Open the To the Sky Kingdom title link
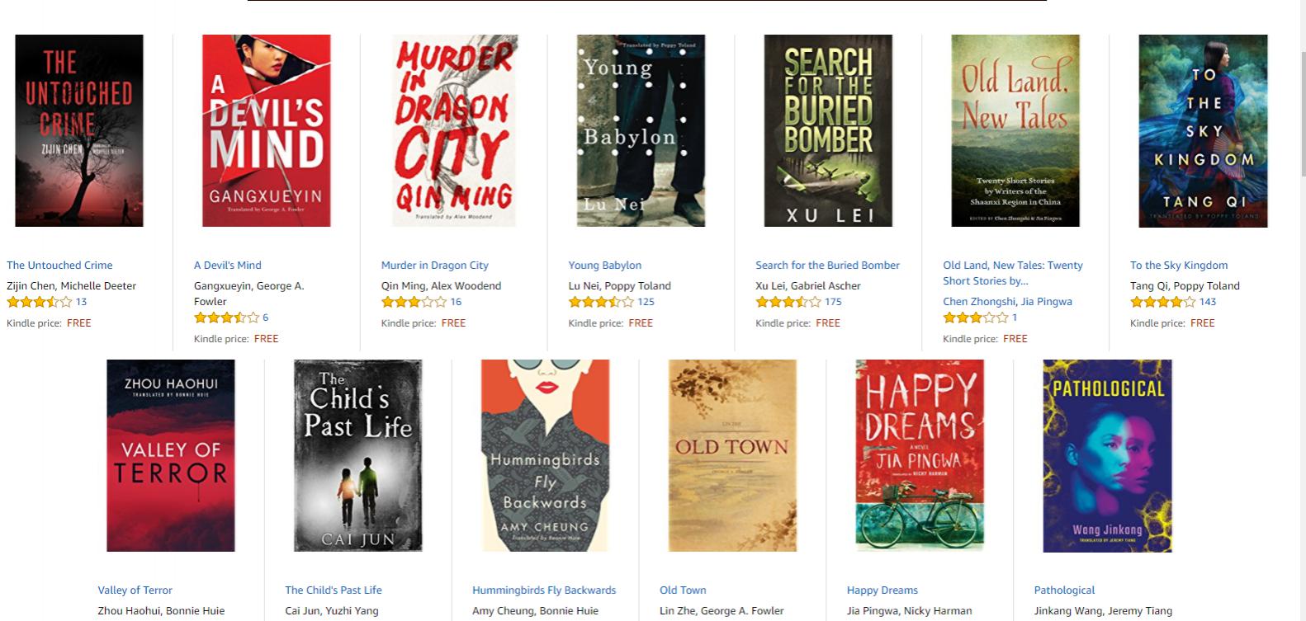The height and width of the screenshot is (621, 1306). [x=1179, y=265]
